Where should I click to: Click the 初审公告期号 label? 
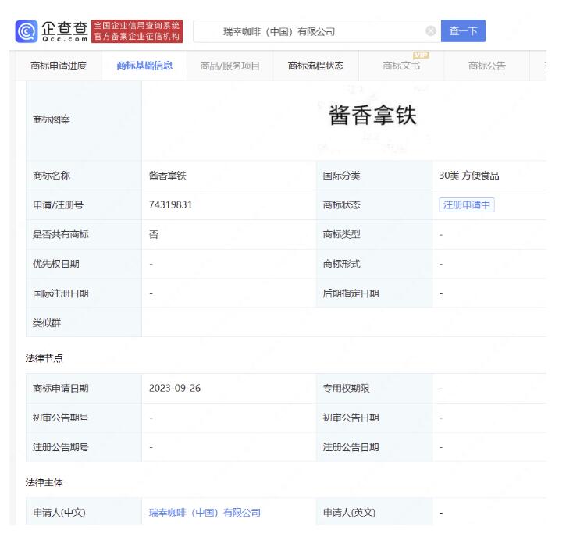coord(60,418)
